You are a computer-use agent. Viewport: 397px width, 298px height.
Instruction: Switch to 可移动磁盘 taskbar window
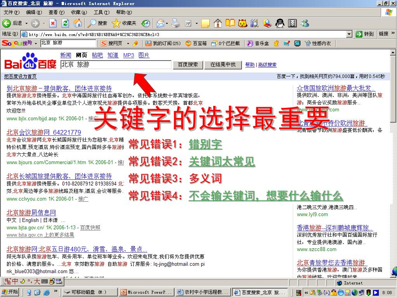coord(90,292)
